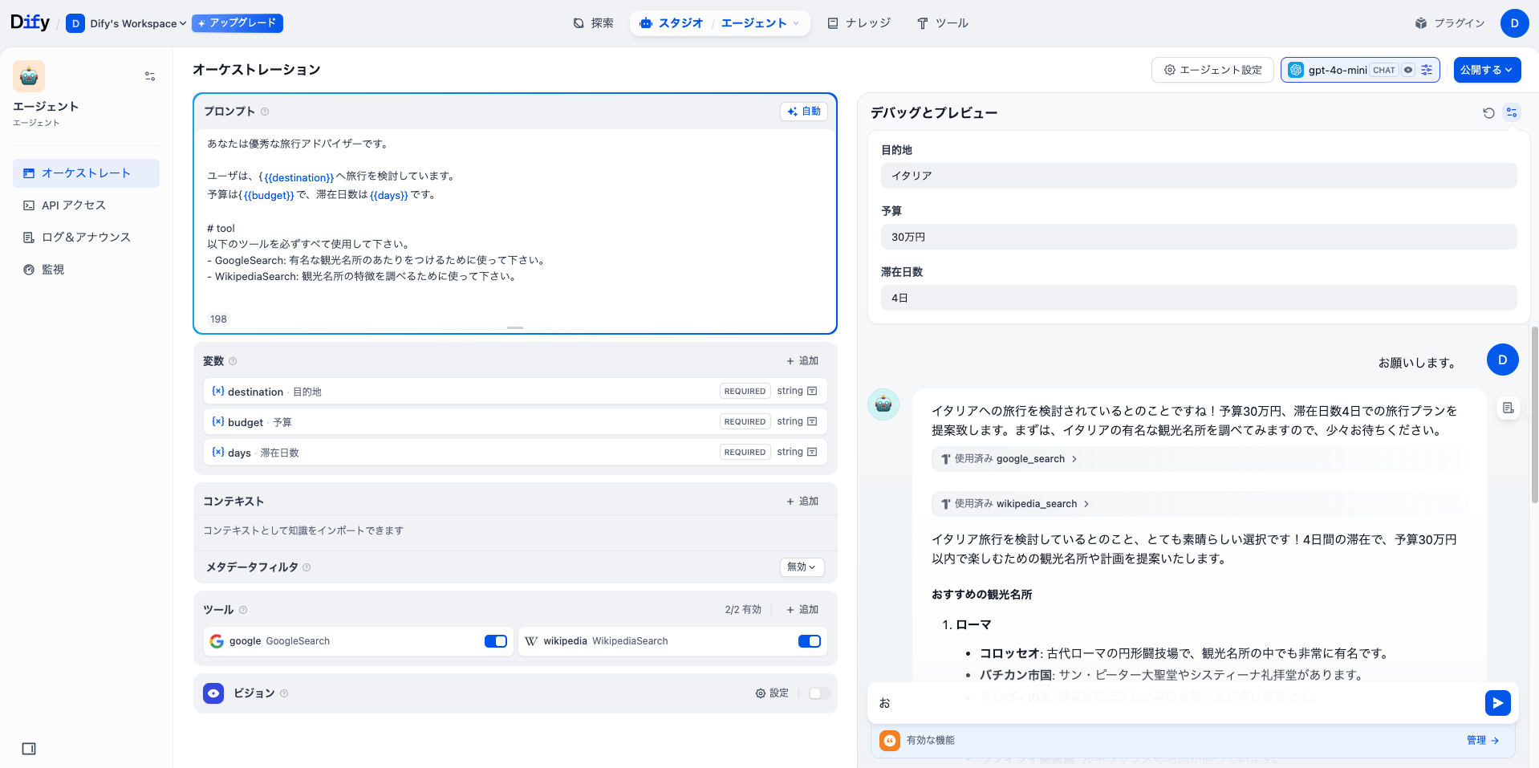Enable the ビジョン feature toggle
The image size is (1539, 768).
[x=818, y=693]
